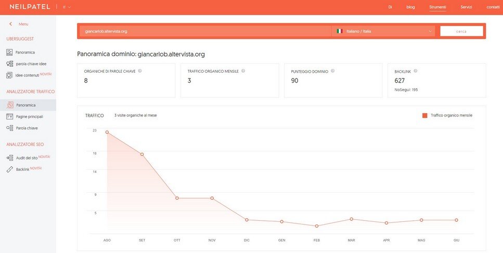Go to the blog menu item
Image resolution: width=503 pixels, height=253 pixels.
410,7
